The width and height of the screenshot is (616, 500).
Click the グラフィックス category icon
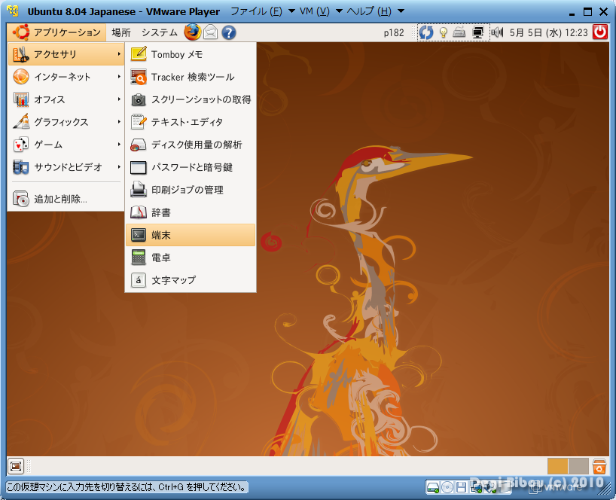[x=21, y=122]
